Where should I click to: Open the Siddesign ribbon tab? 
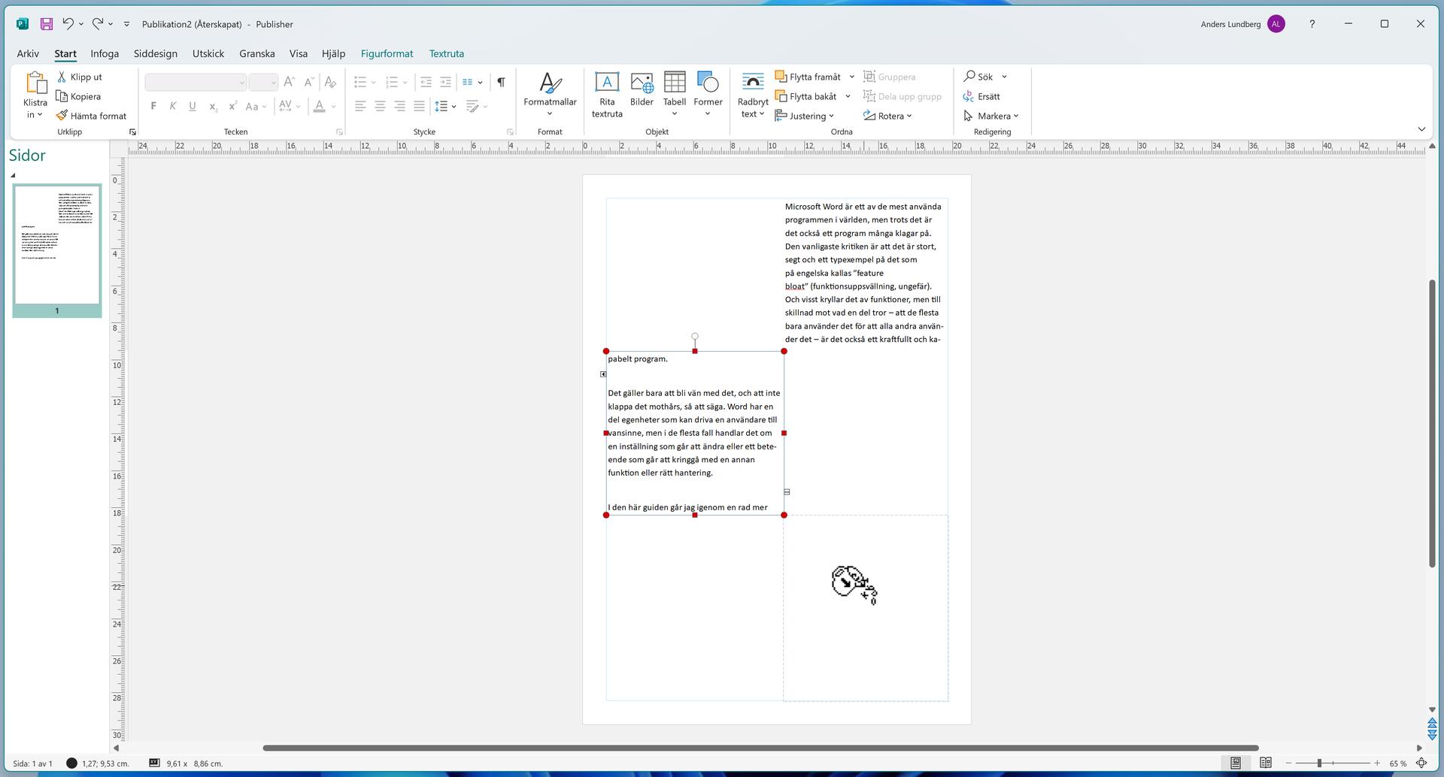[x=155, y=53]
